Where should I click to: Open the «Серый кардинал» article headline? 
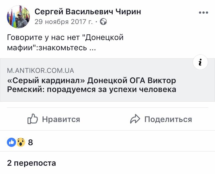tap(91, 81)
